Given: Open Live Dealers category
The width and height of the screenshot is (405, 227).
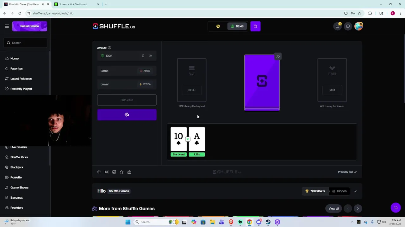Looking at the screenshot, I should click(18, 147).
